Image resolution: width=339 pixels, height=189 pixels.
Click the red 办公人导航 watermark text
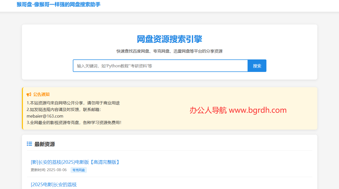[x=208, y=110]
